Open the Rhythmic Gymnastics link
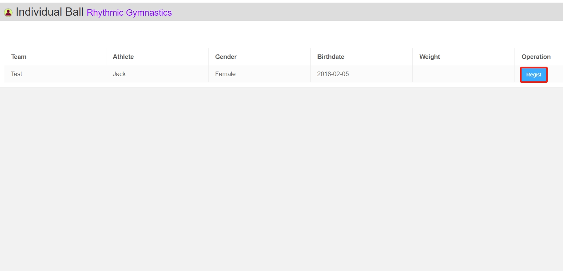Image resolution: width=563 pixels, height=271 pixels. point(129,13)
